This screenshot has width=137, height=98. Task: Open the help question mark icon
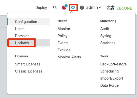click(x=82, y=8)
